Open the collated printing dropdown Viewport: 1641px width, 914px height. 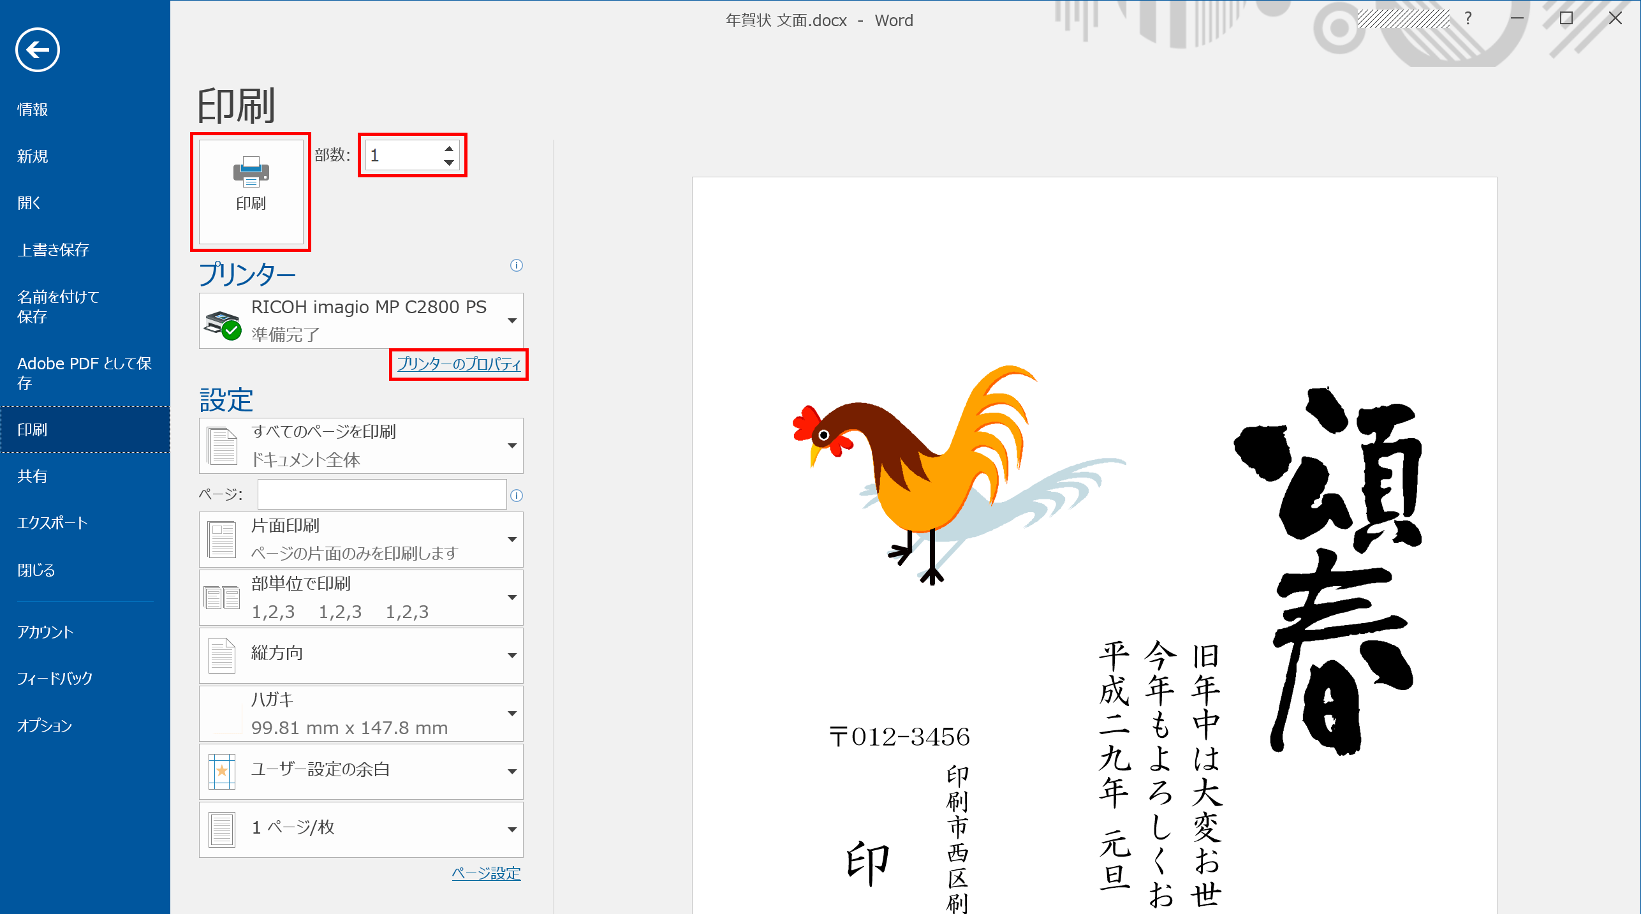click(x=361, y=598)
